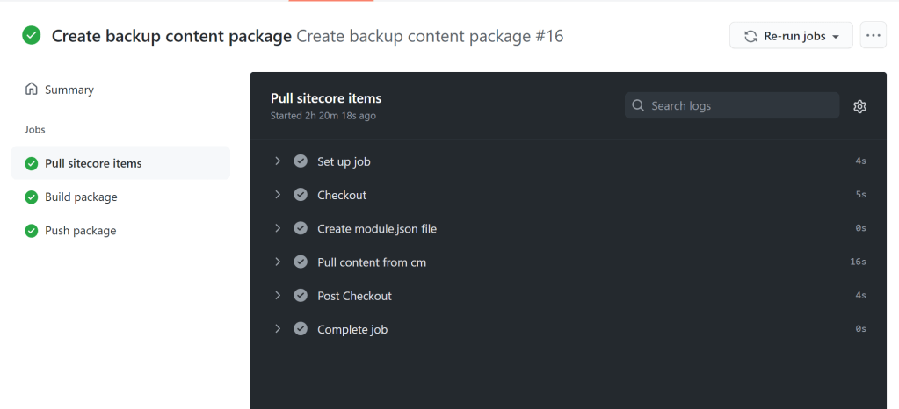This screenshot has width=899, height=409.
Task: Click the Complete job step label
Action: click(x=352, y=330)
